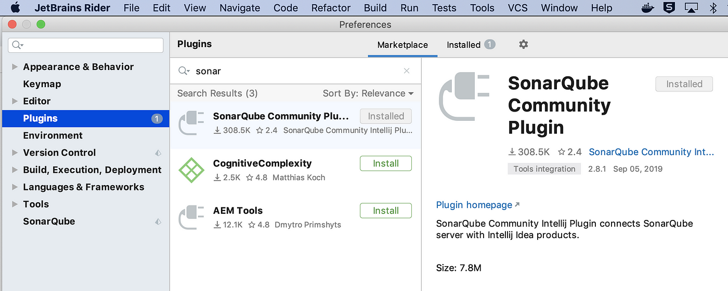Open the VCS menu
728x291 pixels.
[x=517, y=8]
